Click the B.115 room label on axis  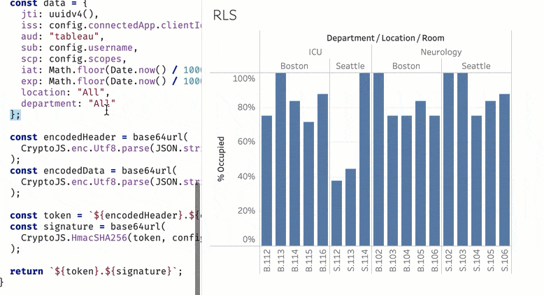308,259
